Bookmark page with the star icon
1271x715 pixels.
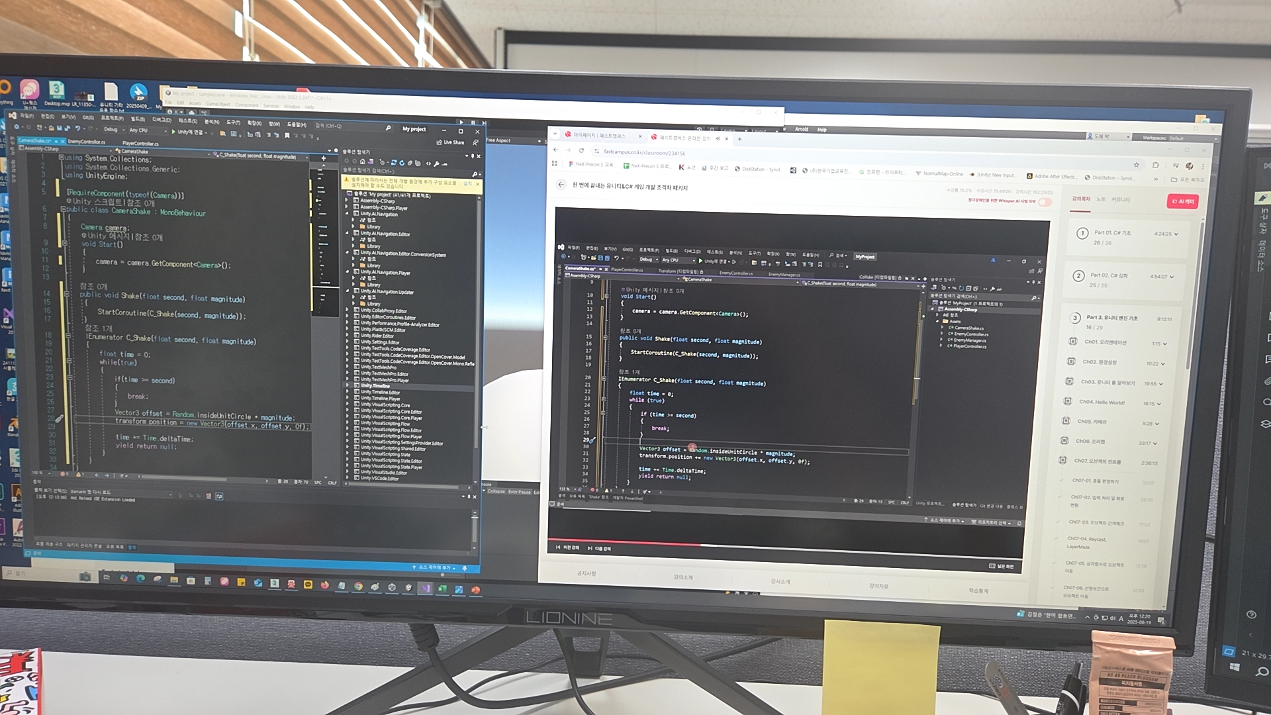1136,165
